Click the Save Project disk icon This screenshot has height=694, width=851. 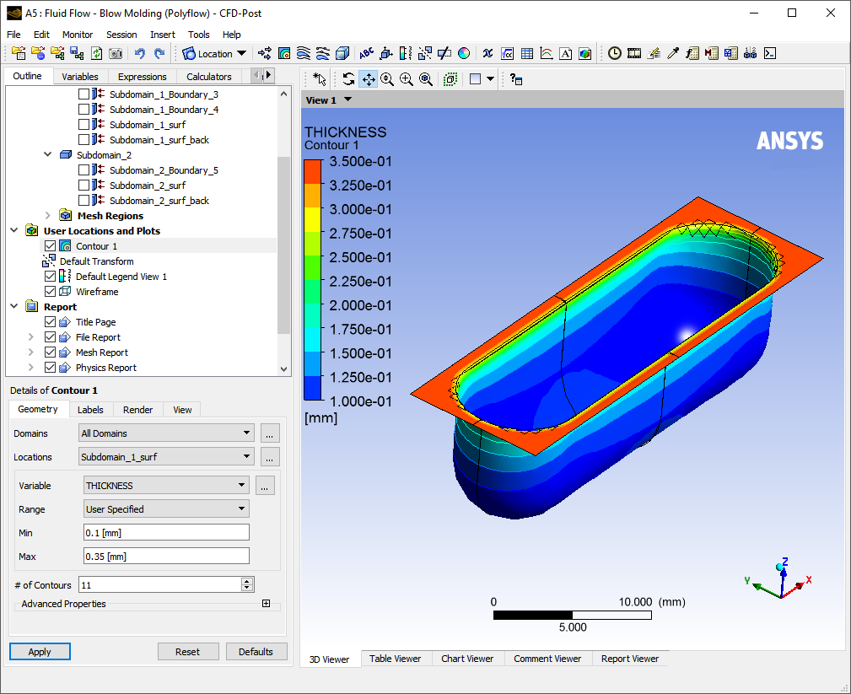pos(77,53)
